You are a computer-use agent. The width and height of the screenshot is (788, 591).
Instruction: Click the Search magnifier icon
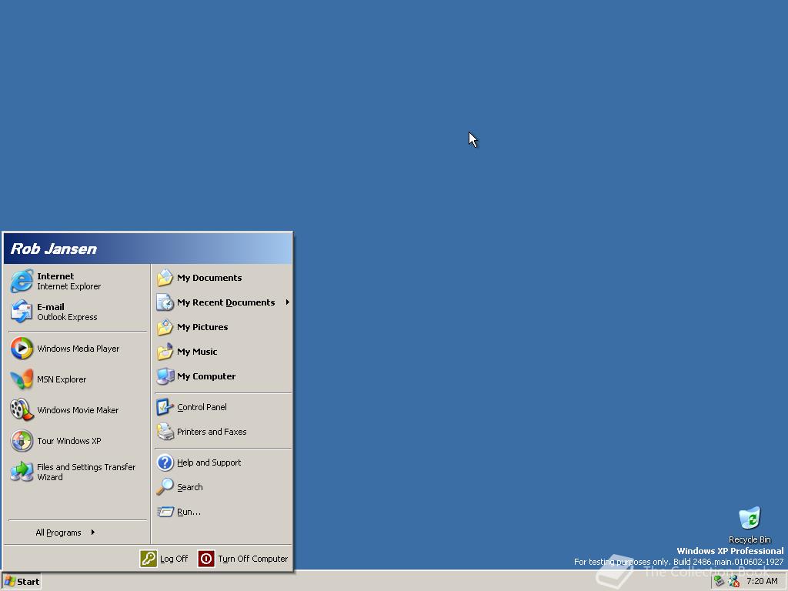[x=165, y=486]
